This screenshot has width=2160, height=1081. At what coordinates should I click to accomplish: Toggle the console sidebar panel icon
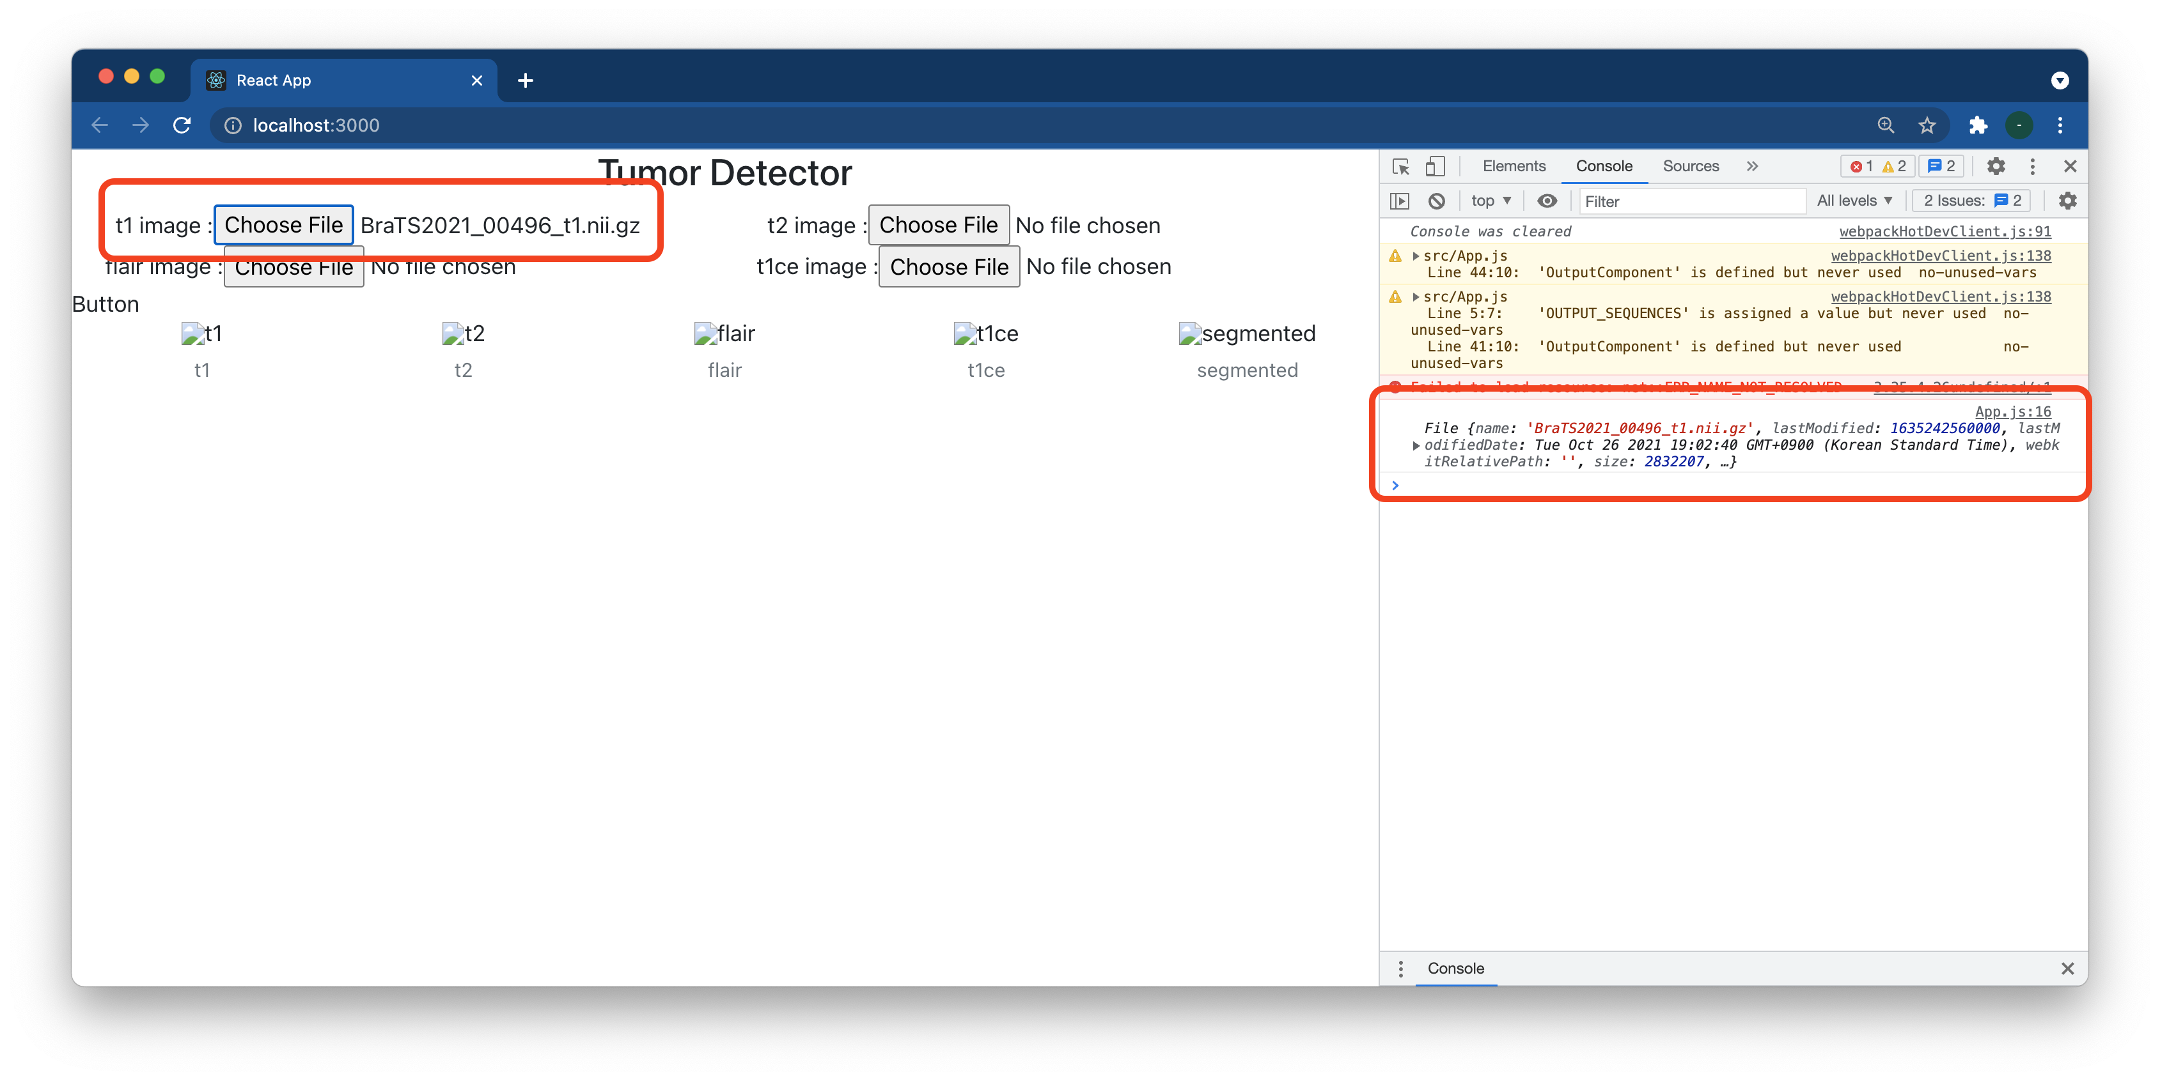click(1400, 201)
